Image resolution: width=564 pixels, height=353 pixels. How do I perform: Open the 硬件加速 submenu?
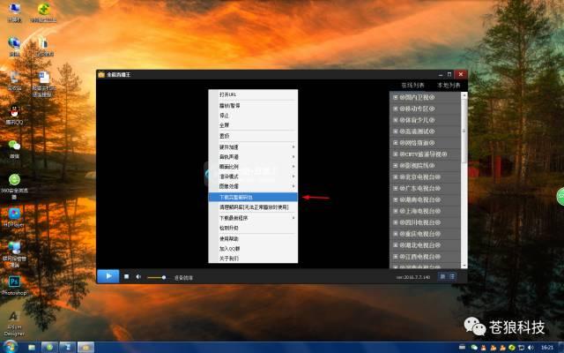pos(253,147)
